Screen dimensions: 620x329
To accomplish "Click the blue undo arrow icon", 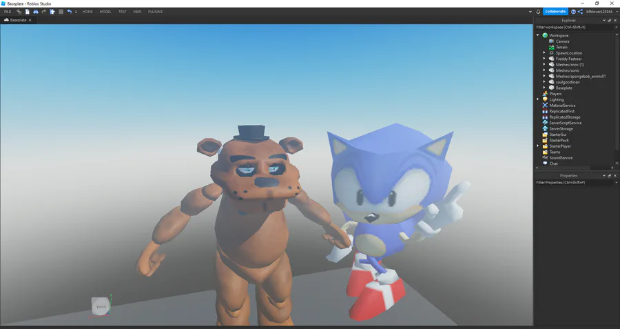I will (69, 12).
